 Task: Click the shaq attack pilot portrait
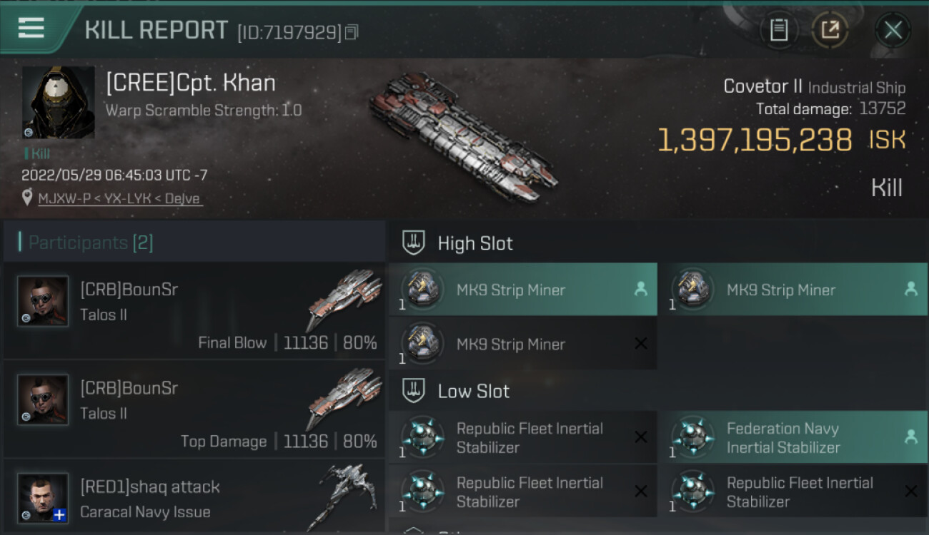(43, 497)
